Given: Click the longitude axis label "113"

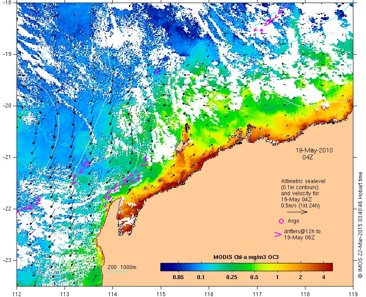Looking at the screenshot, I should [x=64, y=294].
